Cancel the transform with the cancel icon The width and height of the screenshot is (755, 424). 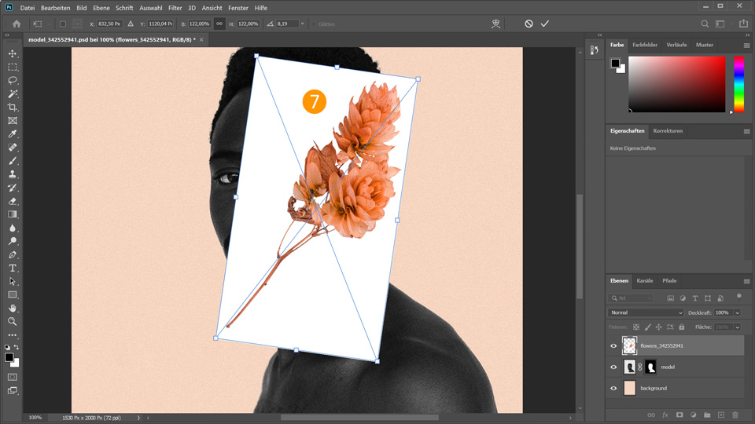click(528, 24)
